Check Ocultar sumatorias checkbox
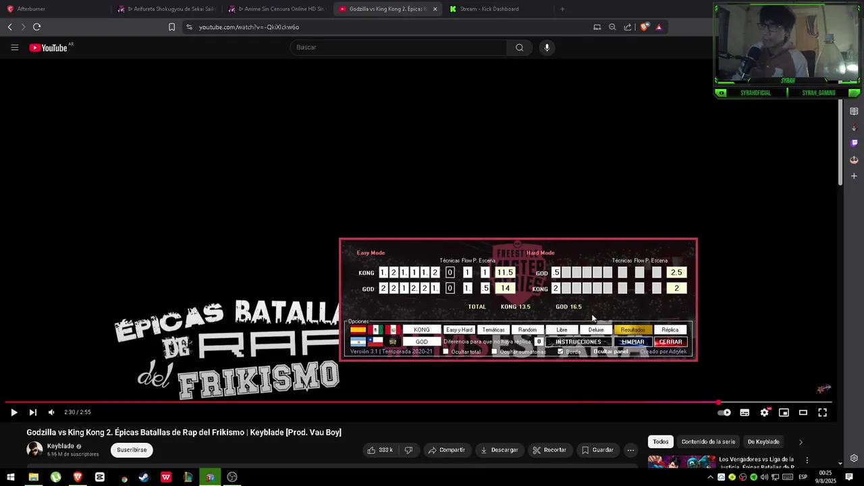Image resolution: width=864 pixels, height=486 pixels. point(494,352)
